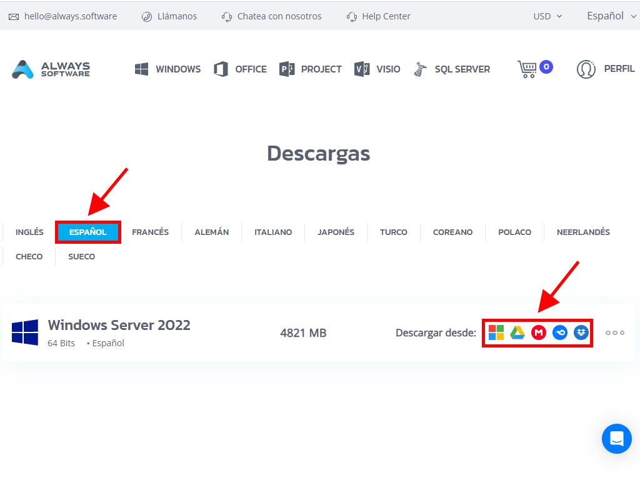This screenshot has height=480, width=640.
Task: Choose the Japonés download tab
Action: (x=336, y=232)
